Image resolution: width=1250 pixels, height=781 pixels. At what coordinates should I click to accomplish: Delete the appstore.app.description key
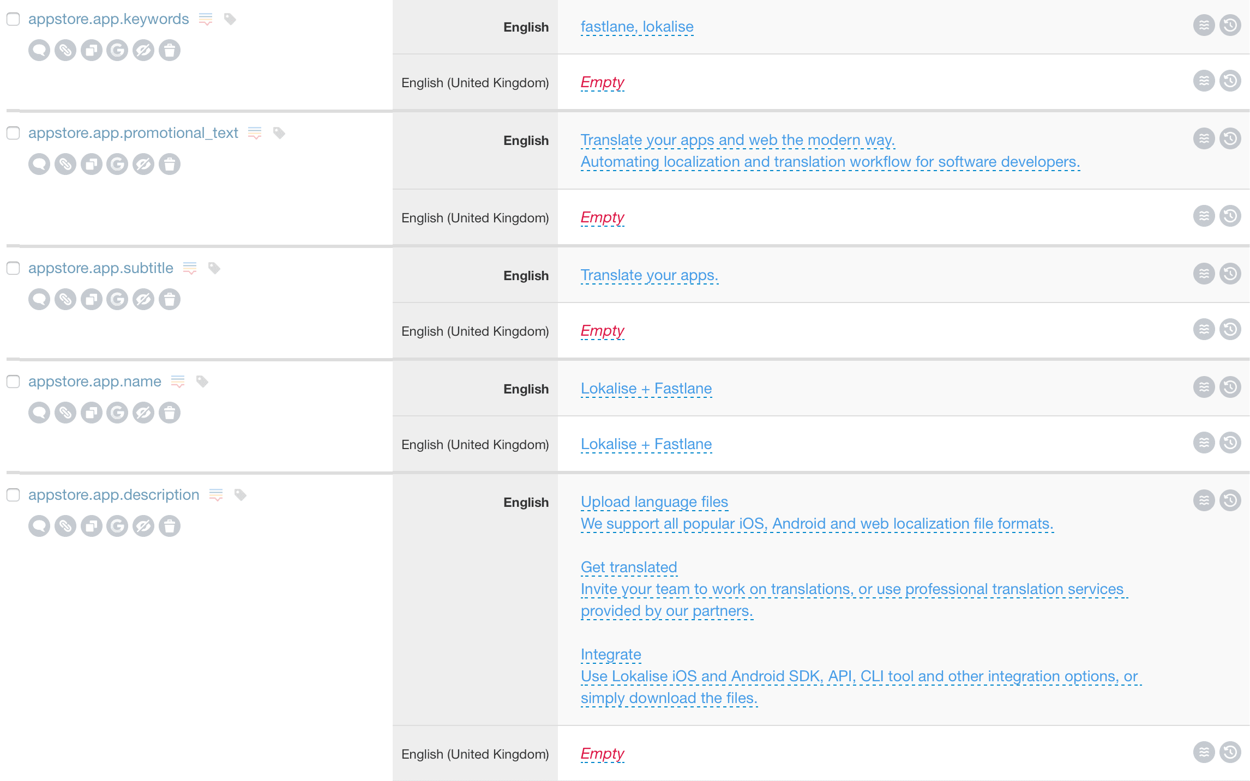click(x=170, y=526)
